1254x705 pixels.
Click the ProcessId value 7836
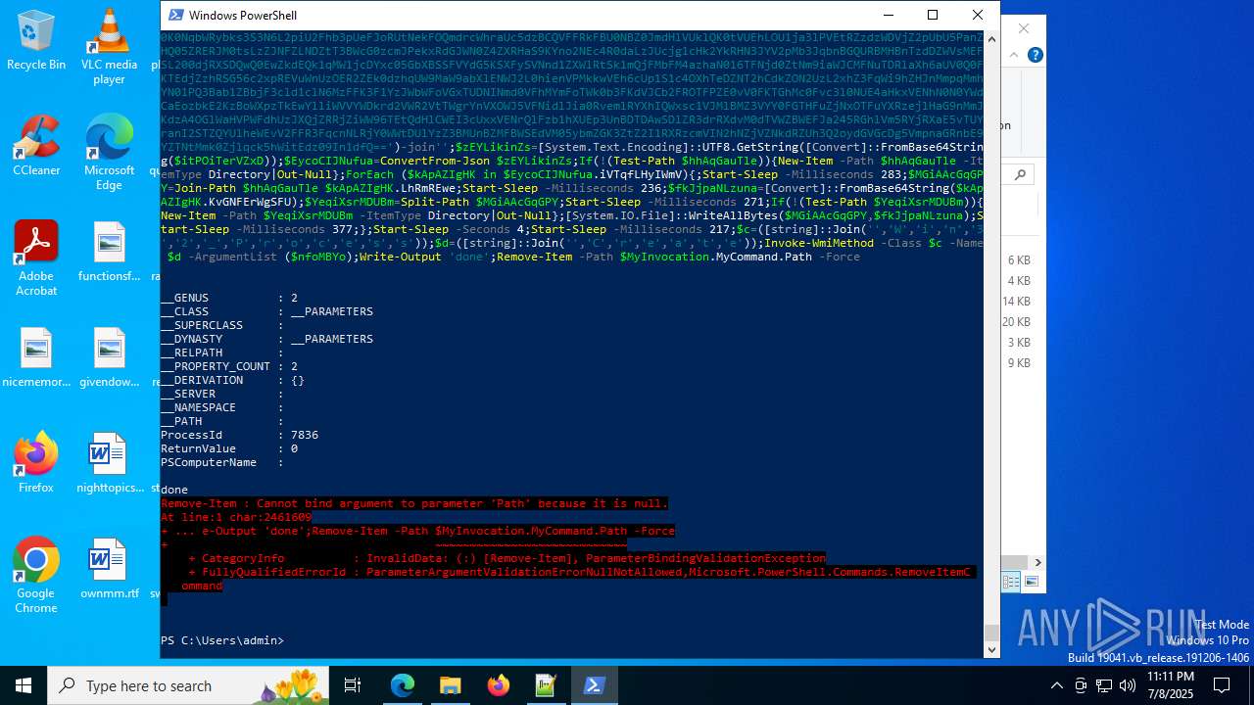coord(305,435)
